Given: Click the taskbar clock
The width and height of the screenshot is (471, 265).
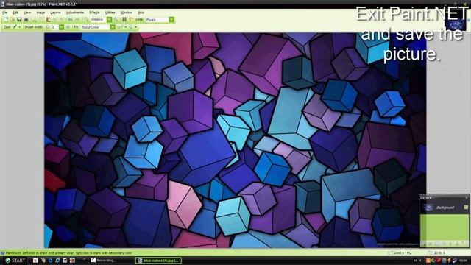Looking at the screenshot, I should point(463,261).
